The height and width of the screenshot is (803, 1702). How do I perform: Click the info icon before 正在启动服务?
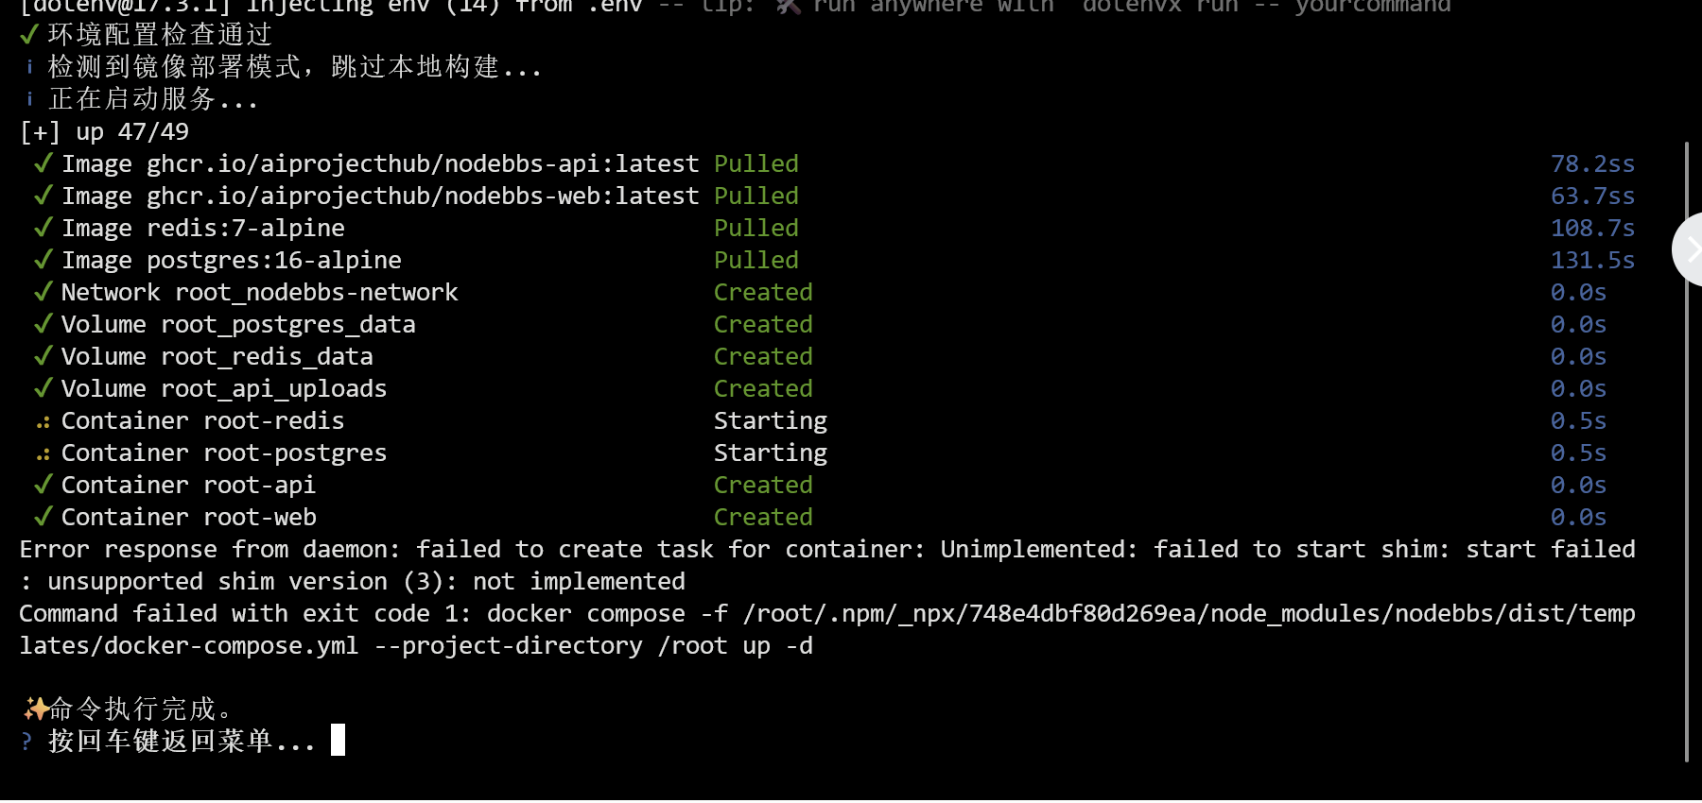(29, 99)
